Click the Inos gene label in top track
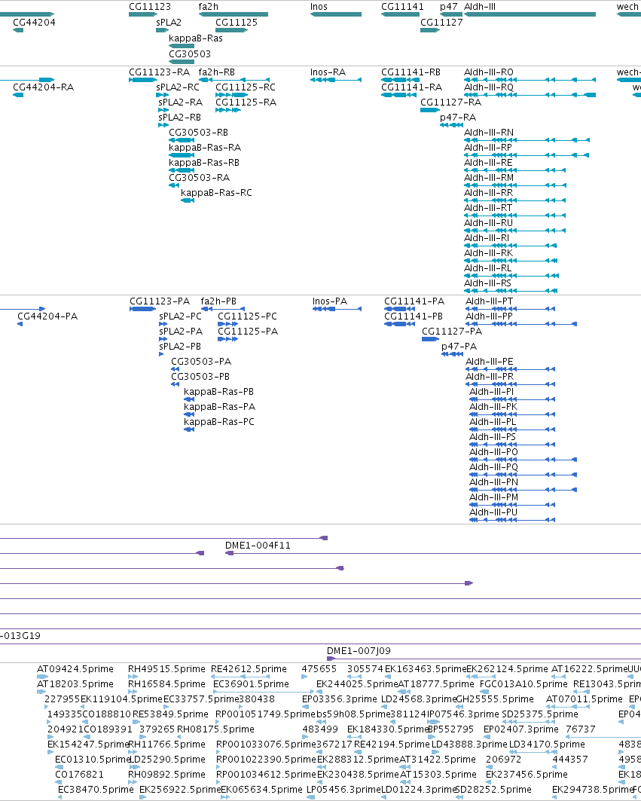Image resolution: width=641 pixels, height=801 pixels. [x=319, y=7]
